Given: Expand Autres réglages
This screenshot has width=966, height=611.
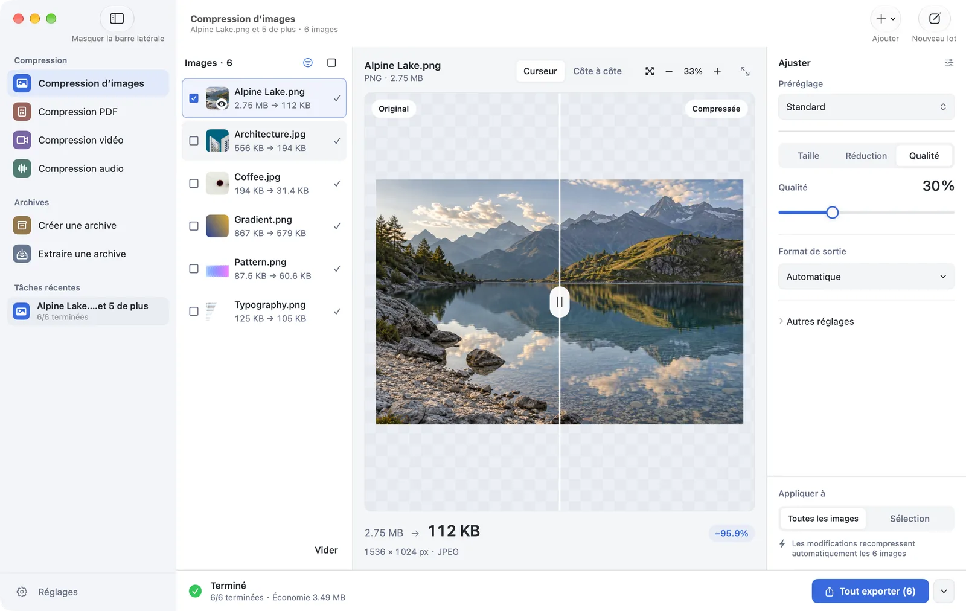Looking at the screenshot, I should [816, 321].
